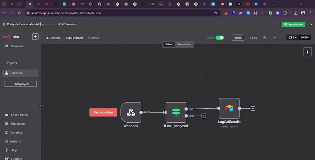The height and width of the screenshot is (160, 315).
Task: Open the add-node panel plus button
Action: click(307, 52)
